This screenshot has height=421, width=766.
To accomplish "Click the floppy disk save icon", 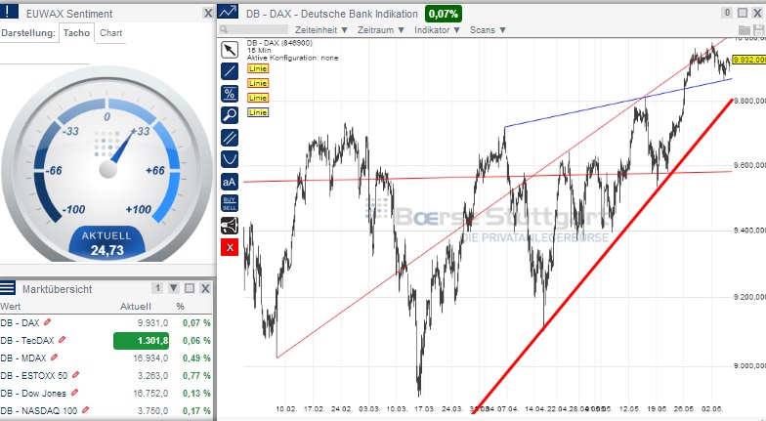I will pos(758,29).
